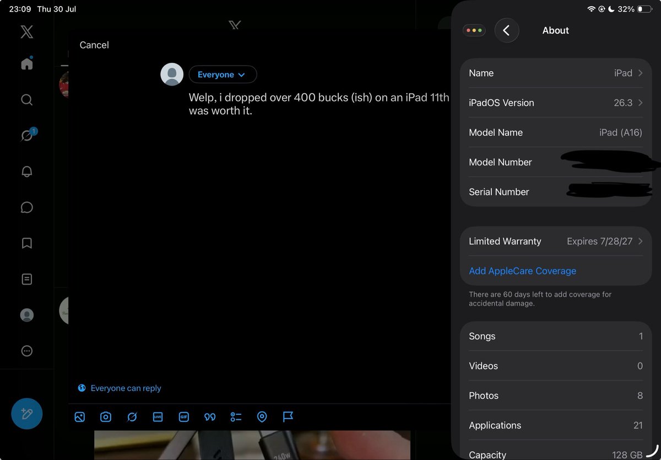
Task: Tap the blue compose post button
Action: [27, 414]
